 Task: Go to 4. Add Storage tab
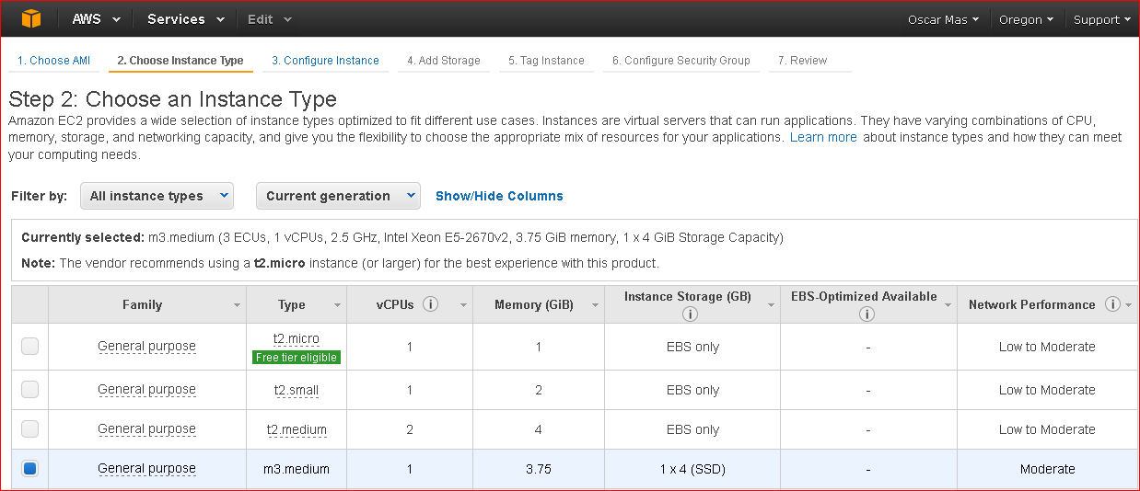[x=444, y=61]
